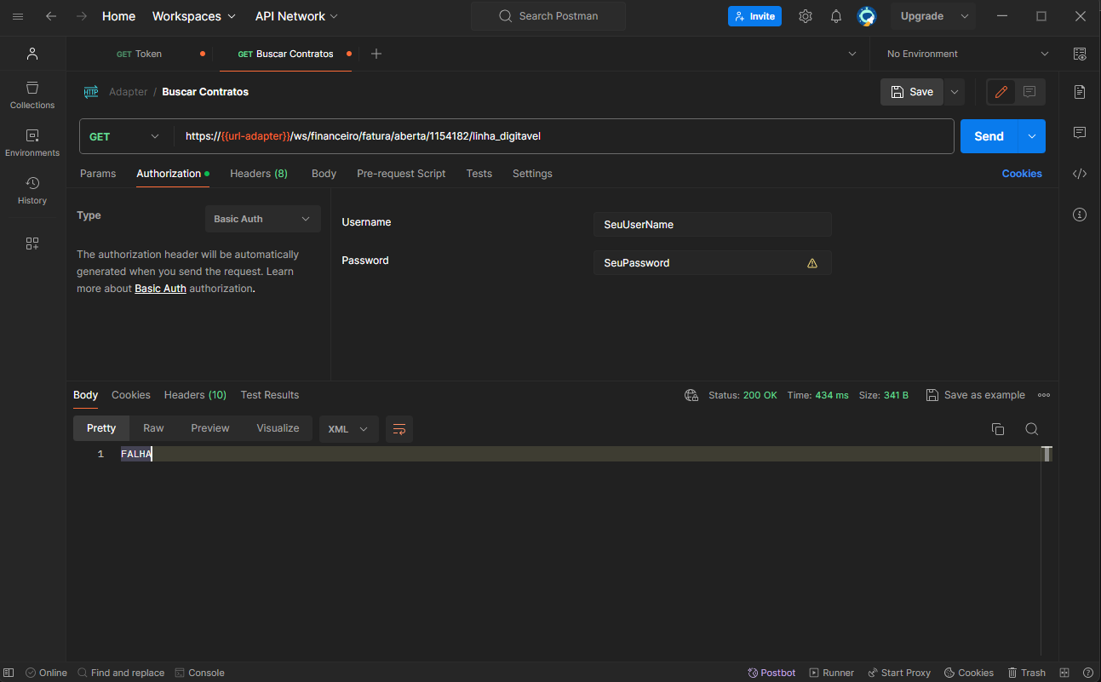Open the Tests tab
The width and height of the screenshot is (1101, 682).
(479, 174)
